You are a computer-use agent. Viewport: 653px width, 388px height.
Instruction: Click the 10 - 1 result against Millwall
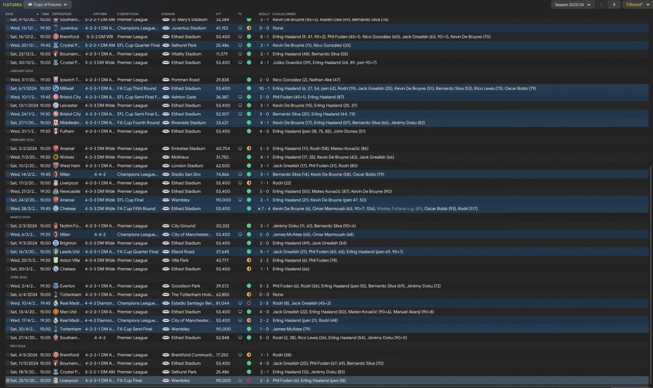[x=264, y=88]
